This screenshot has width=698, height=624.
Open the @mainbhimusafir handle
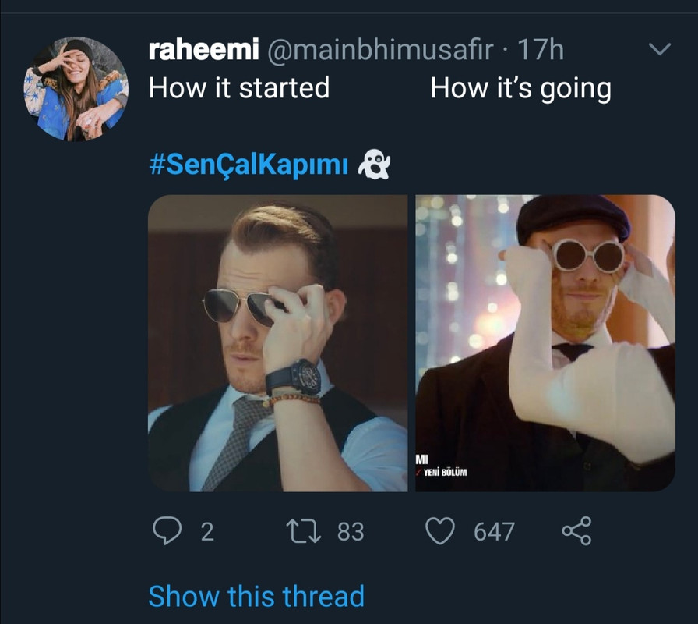click(x=382, y=51)
